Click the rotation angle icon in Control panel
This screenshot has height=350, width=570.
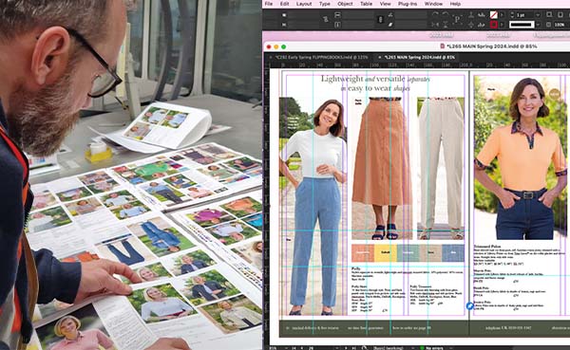click(x=390, y=14)
